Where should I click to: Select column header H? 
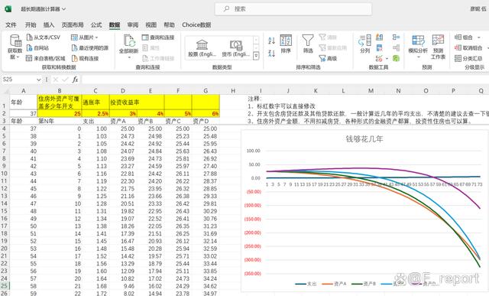[x=233, y=91]
